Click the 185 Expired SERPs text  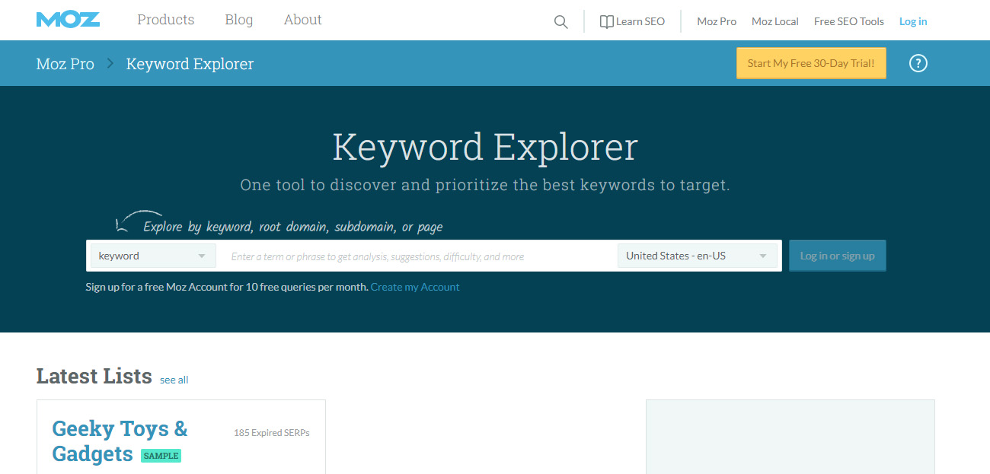point(272,433)
